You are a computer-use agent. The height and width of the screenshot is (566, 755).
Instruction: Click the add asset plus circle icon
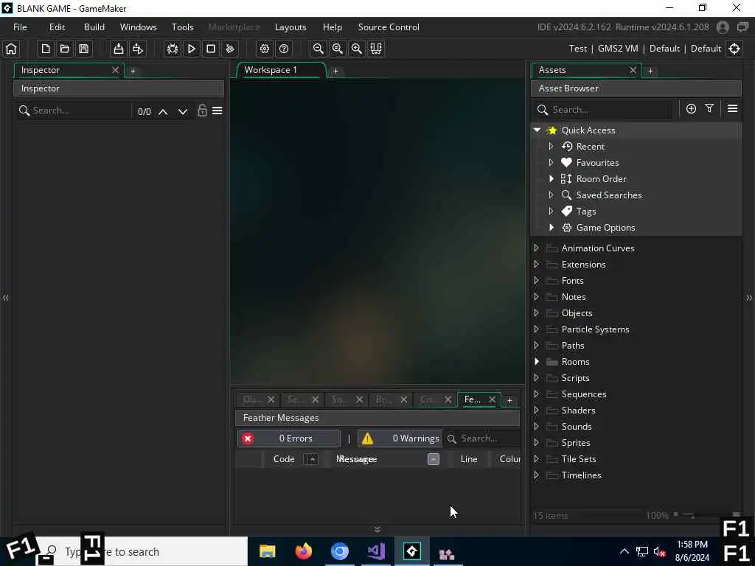point(691,109)
